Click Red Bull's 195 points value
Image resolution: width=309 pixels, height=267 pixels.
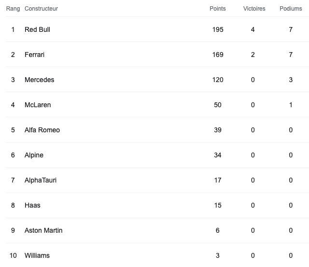(x=218, y=29)
